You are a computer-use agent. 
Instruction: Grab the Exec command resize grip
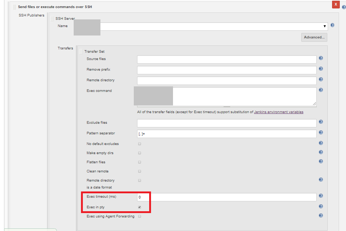click(x=314, y=104)
